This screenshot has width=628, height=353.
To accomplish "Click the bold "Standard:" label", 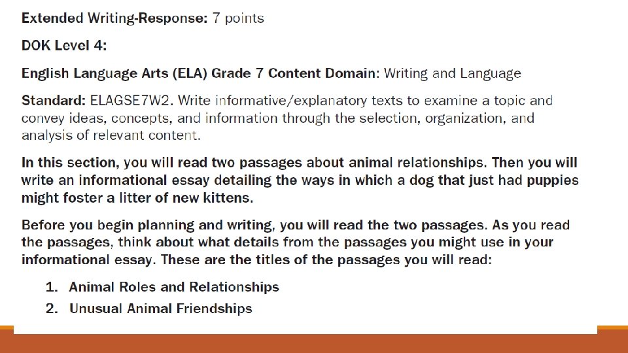I will coord(54,101).
